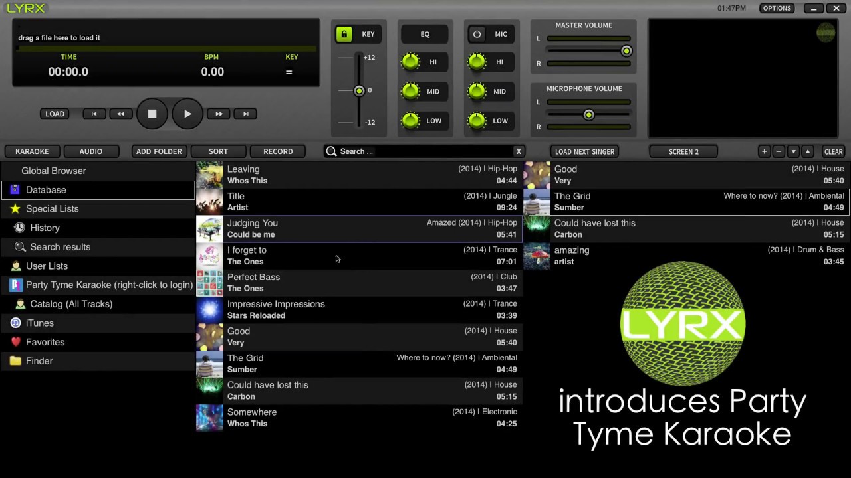Start playback with the Play button
This screenshot has width=851, height=478.
(x=187, y=114)
